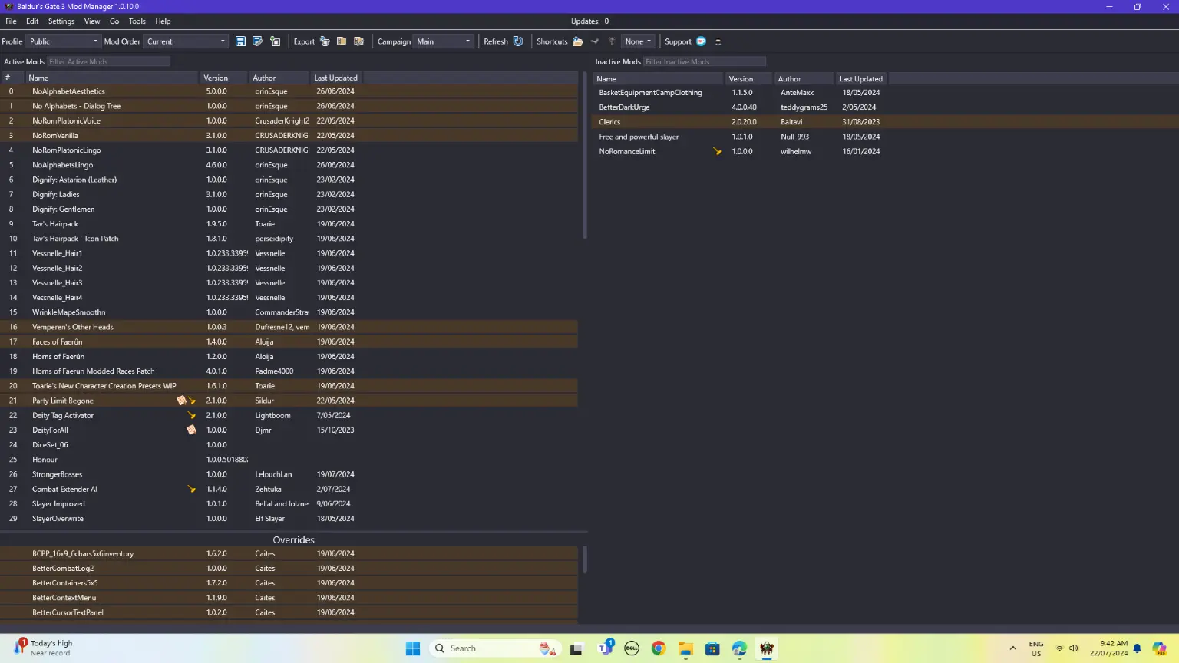Click the Filter Active Mods field

coord(108,61)
